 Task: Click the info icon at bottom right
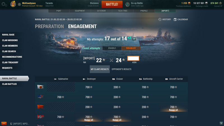pyautogui.click(x=221, y=123)
